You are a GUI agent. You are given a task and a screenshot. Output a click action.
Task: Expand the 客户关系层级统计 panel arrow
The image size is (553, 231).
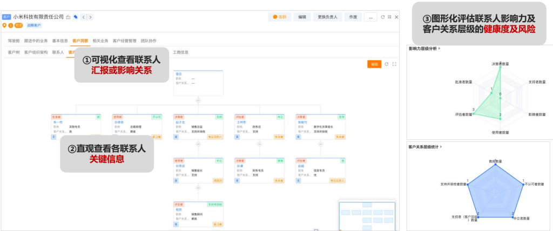(x=443, y=146)
